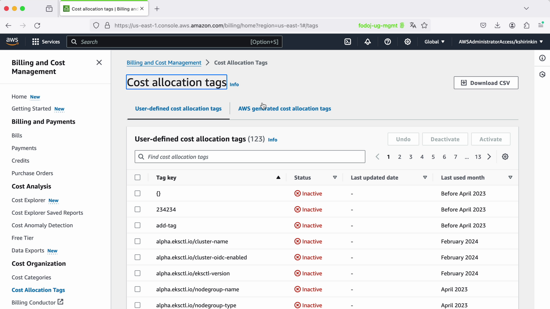Viewport: 550px width, 309px height.
Task: Select alpha.eksctl.io/nodegroup-type checkbox
Action: [137, 305]
